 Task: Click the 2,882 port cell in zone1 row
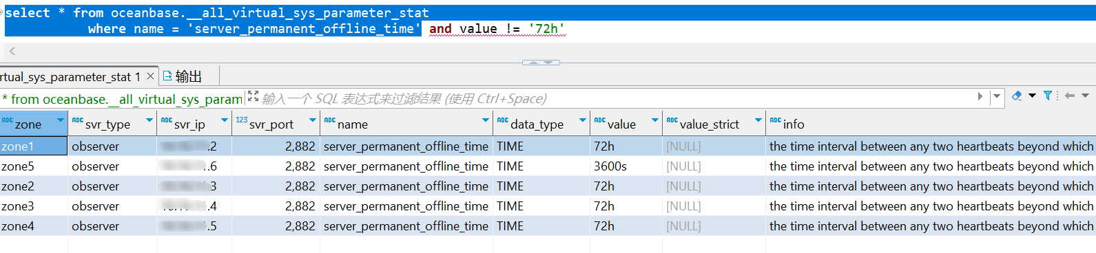tap(276, 146)
